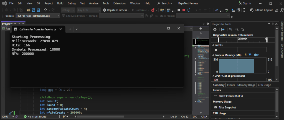Viewport: 284px width, 120px height.
Task: Switch to the Memory Usage tab
Action: pyautogui.click(x=246, y=85)
